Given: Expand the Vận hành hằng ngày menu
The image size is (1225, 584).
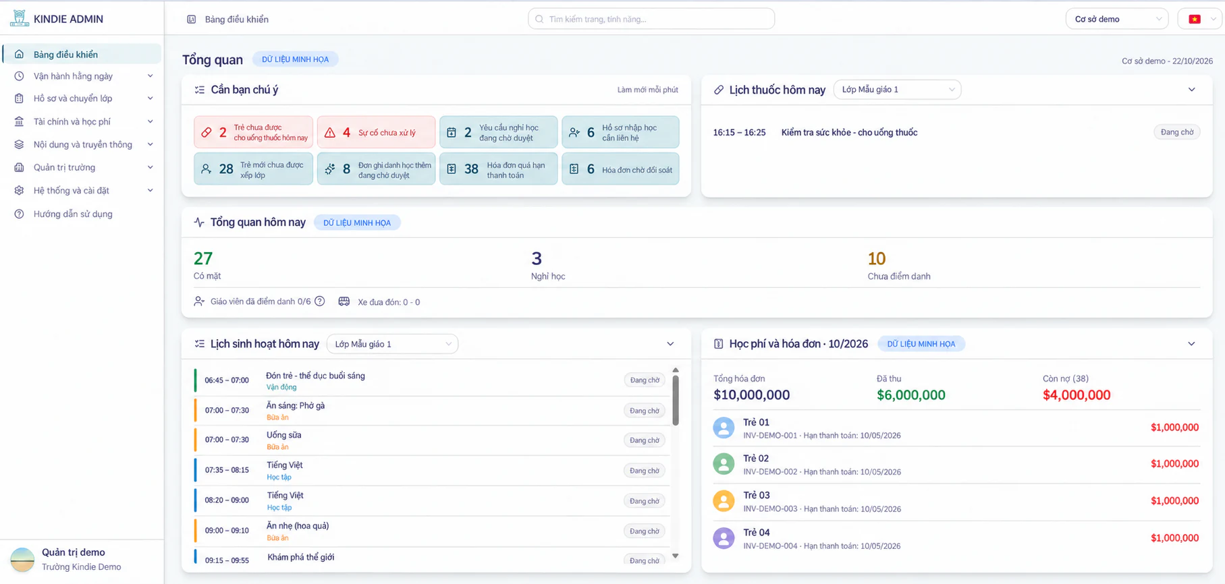Looking at the screenshot, I should click(x=82, y=76).
